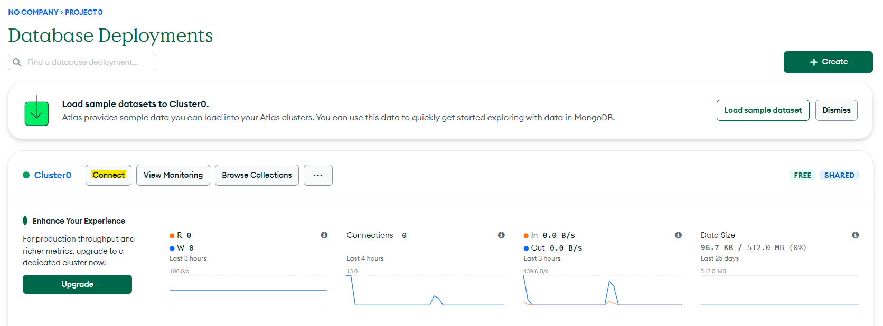This screenshot has height=326, width=883.
Task: Click the 'Enhance Your Experience' heading
Action: [x=79, y=221]
